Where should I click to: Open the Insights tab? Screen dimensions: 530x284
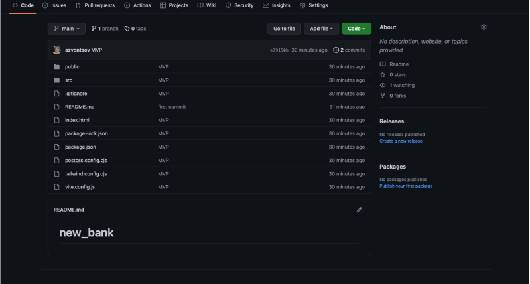[x=277, y=5]
